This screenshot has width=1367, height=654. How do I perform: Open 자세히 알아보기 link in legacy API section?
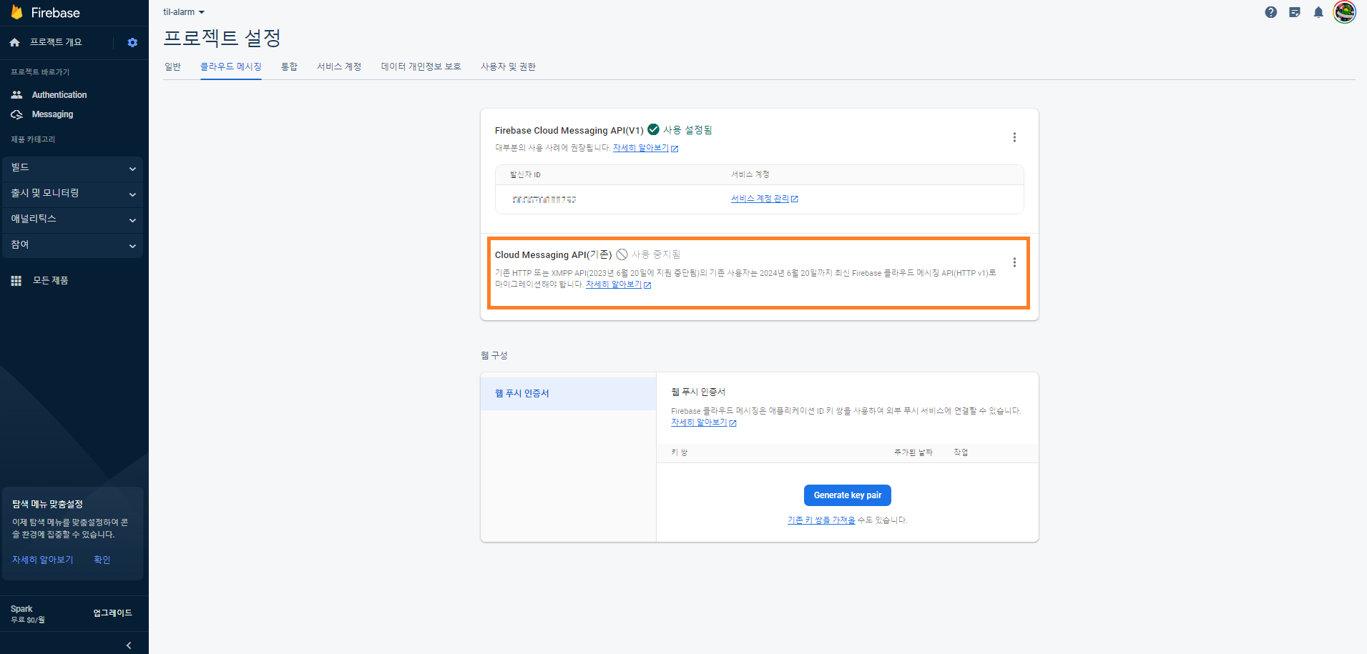(x=618, y=284)
